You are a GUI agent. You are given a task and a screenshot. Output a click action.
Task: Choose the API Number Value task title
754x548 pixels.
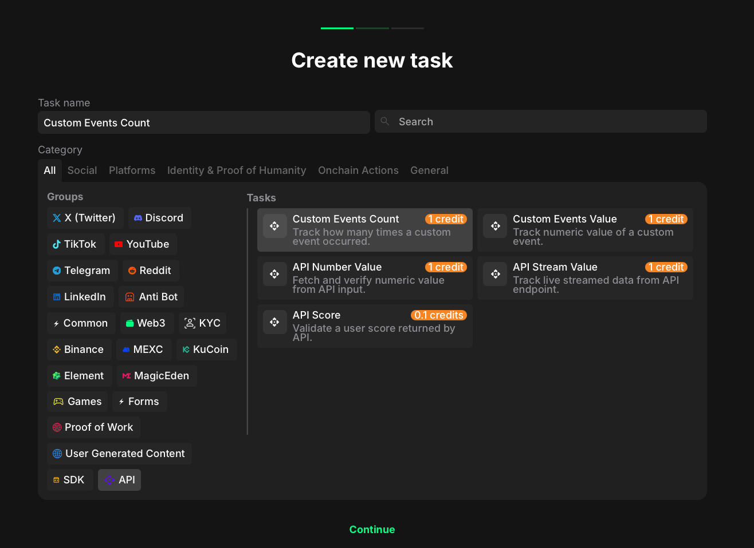pyautogui.click(x=337, y=267)
